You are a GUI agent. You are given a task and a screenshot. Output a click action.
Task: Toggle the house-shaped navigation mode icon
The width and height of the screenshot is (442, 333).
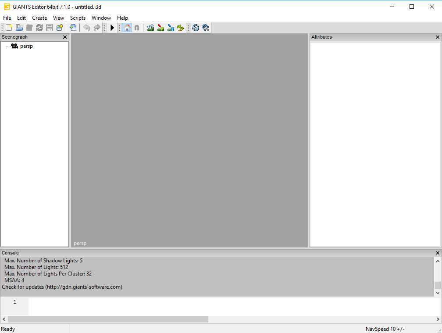click(x=127, y=28)
